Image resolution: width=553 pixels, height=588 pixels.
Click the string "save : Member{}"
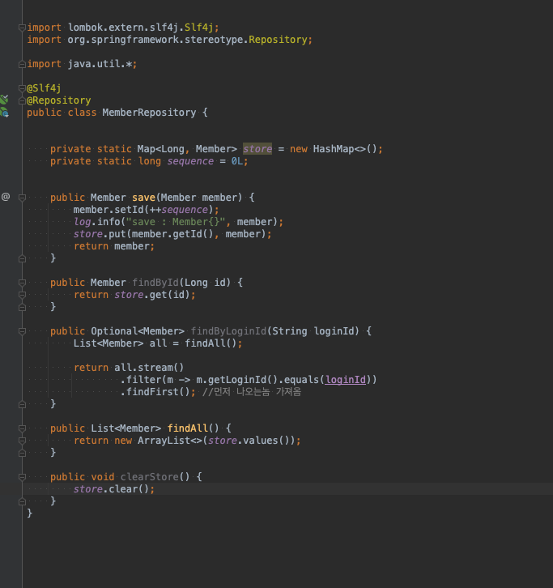[x=176, y=222]
